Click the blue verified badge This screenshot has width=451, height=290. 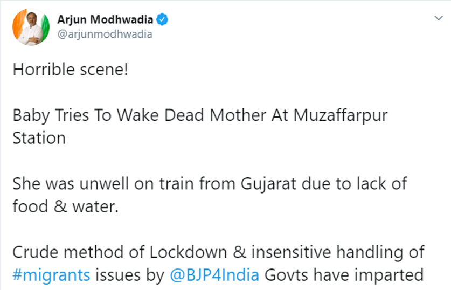point(163,20)
